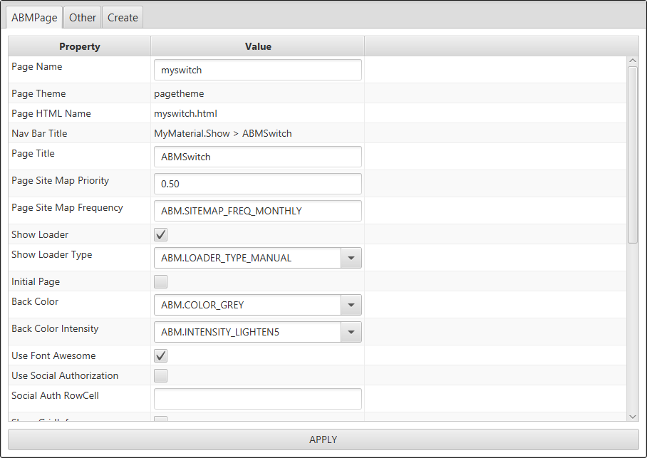Open the Create tab

click(123, 18)
